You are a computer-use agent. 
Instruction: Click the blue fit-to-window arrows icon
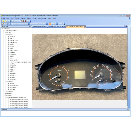8,24
